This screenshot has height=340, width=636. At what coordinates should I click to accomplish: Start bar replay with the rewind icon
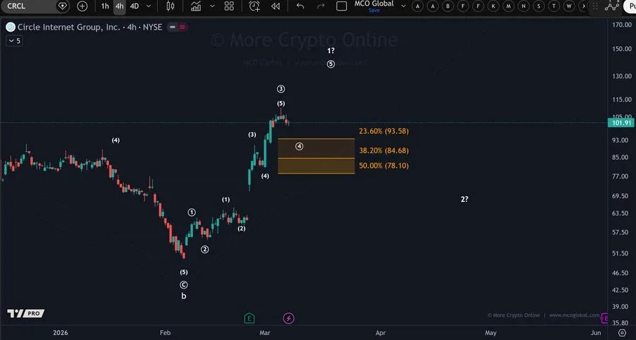[276, 6]
